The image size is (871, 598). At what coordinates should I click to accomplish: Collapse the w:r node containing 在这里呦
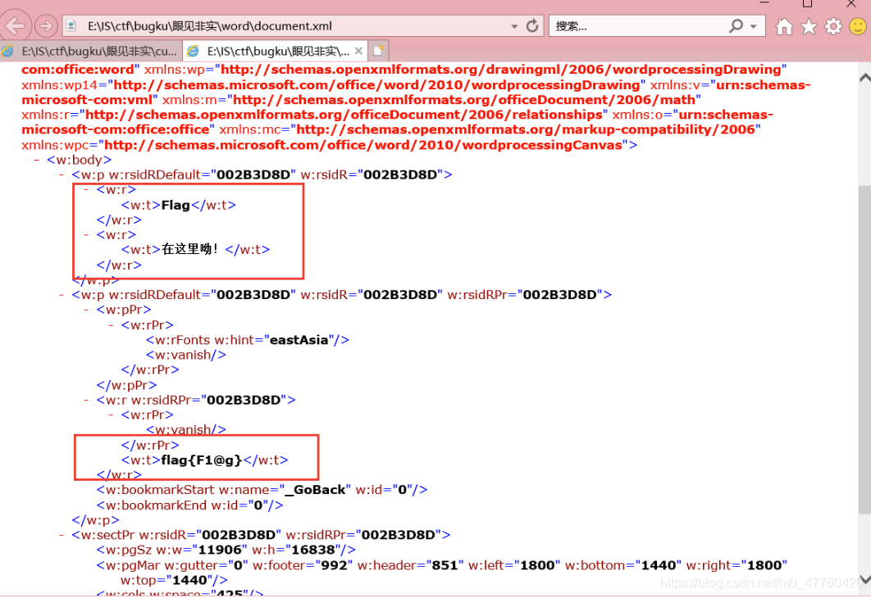pyautogui.click(x=86, y=234)
